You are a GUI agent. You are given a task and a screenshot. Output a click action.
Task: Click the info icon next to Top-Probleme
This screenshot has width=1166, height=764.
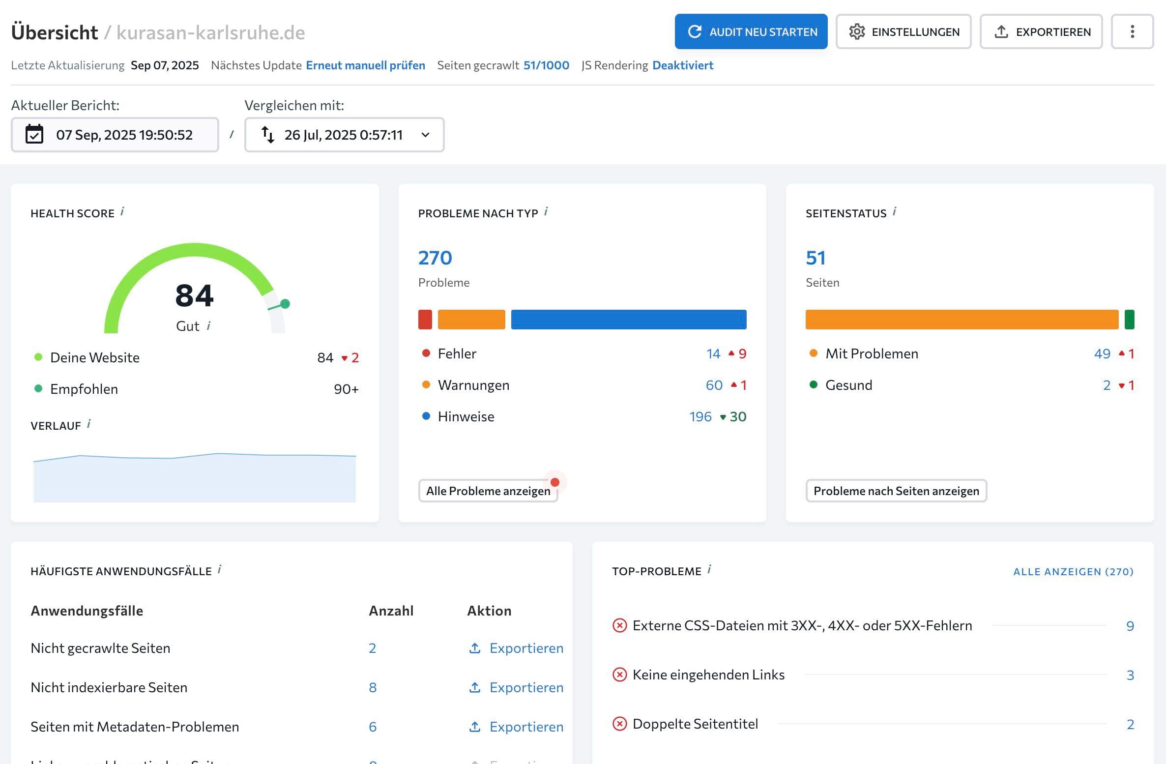709,570
